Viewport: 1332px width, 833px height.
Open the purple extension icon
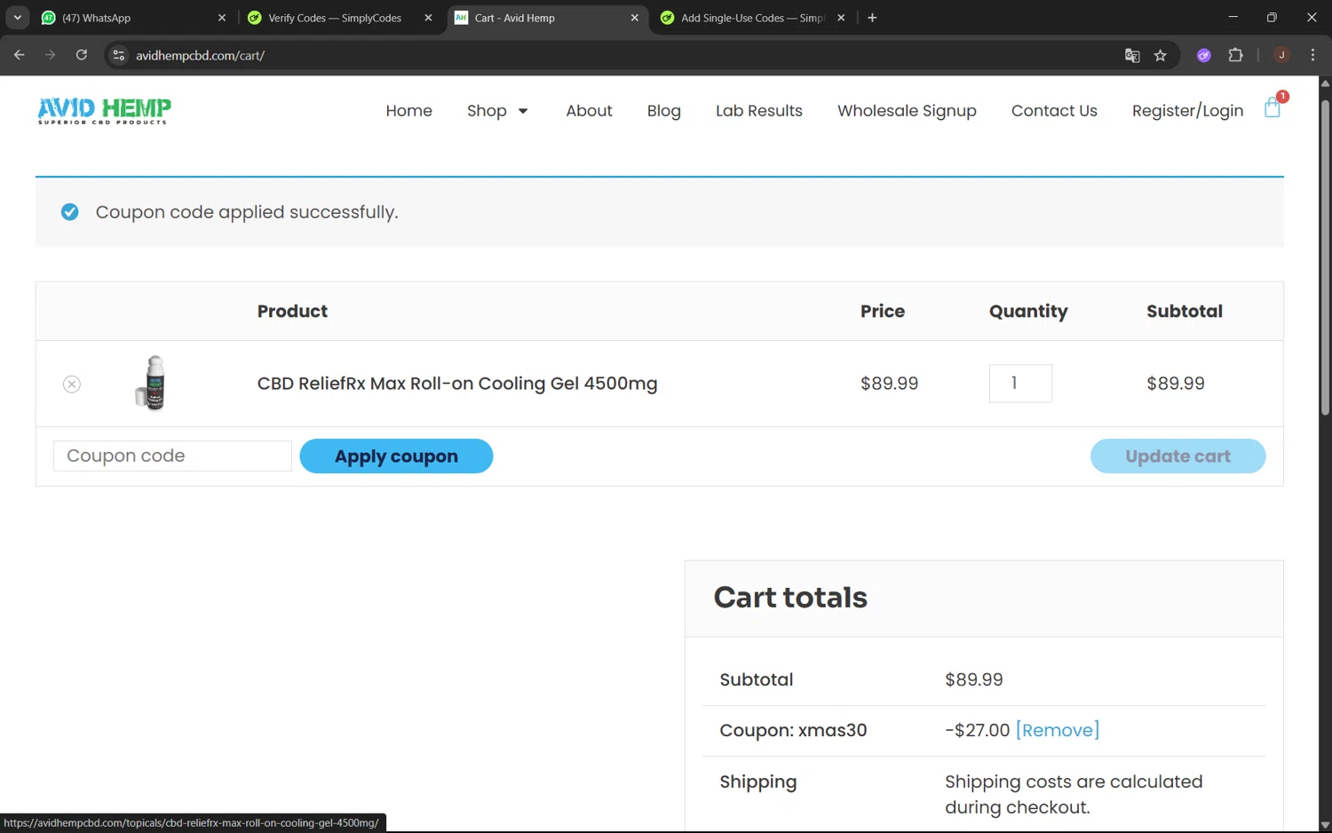click(x=1204, y=55)
